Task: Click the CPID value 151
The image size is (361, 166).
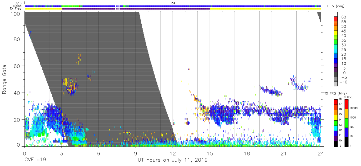Action: [x=173, y=3]
